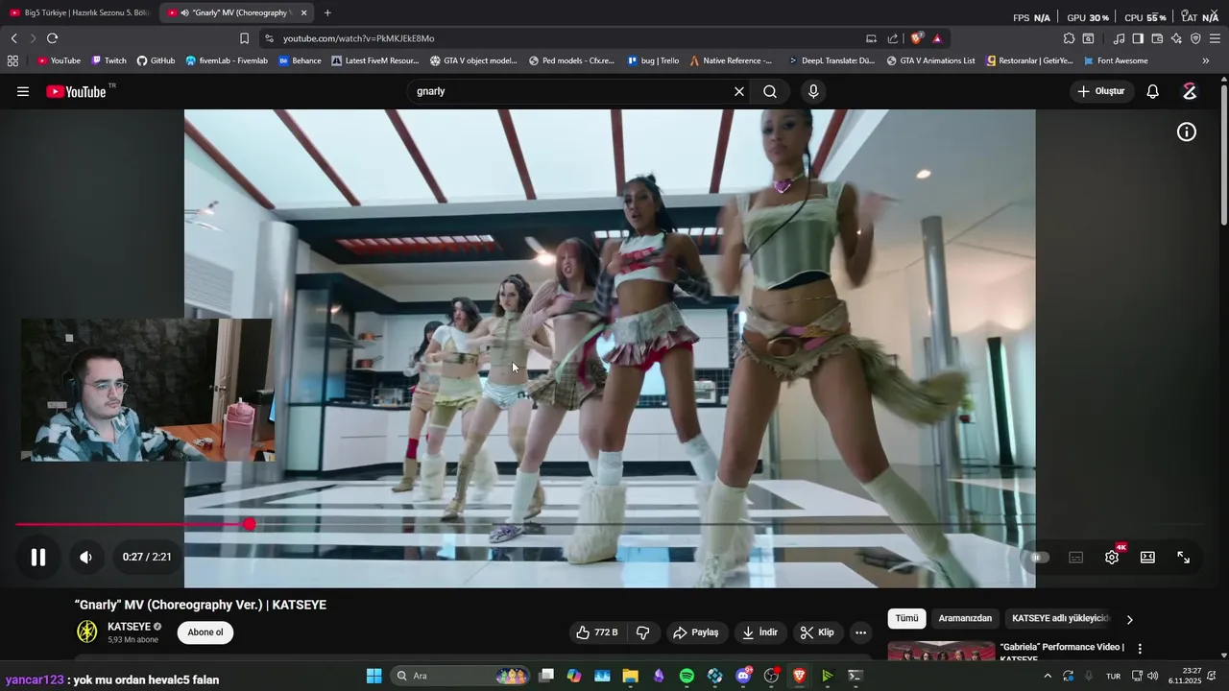The image size is (1229, 691).
Task: Show more filter chips with arrow
Action: click(1129, 619)
